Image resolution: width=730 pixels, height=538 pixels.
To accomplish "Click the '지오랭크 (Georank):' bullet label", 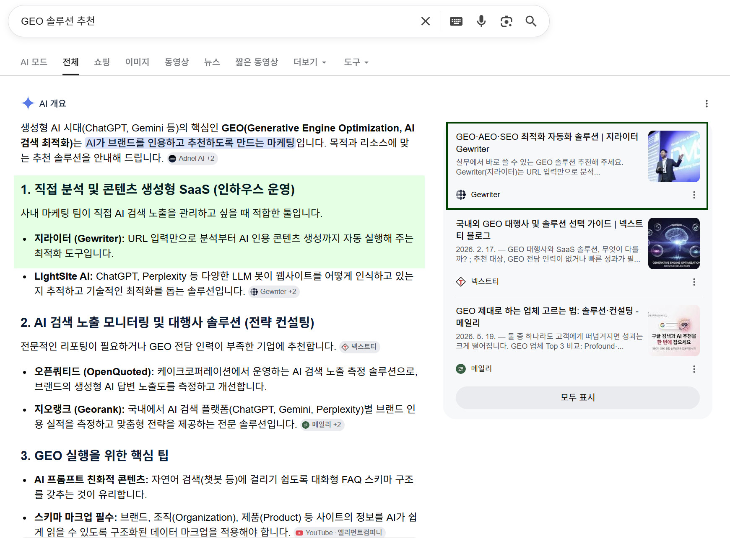I will pos(80,409).
